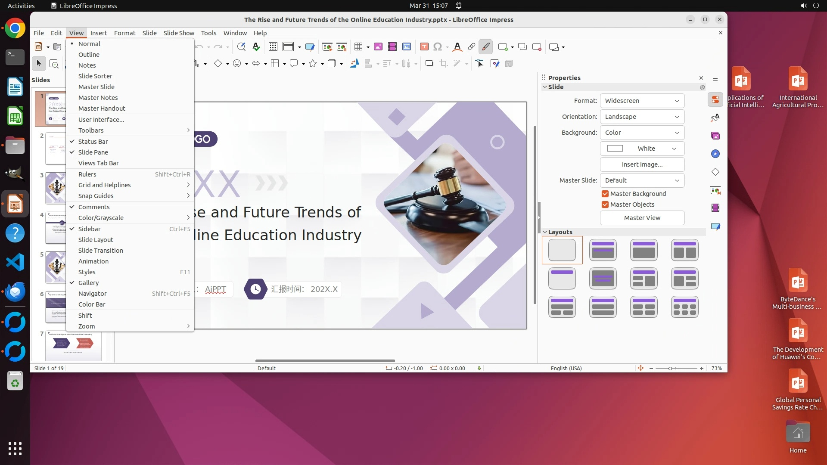Uncheck the Master Objects checkbox
Image resolution: width=827 pixels, height=465 pixels.
(605, 205)
